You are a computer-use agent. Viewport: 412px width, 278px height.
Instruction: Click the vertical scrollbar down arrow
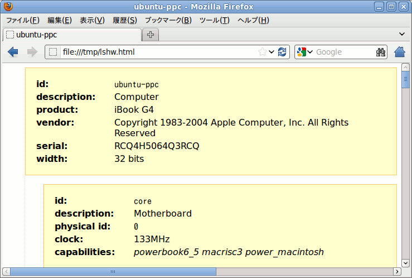[x=405, y=263]
